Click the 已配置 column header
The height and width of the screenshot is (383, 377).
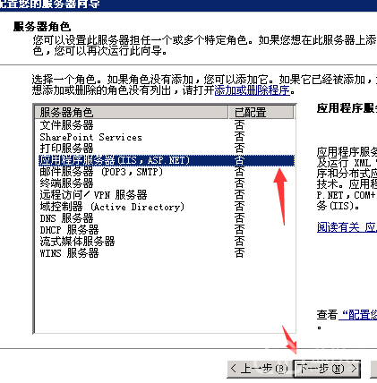(x=261, y=113)
